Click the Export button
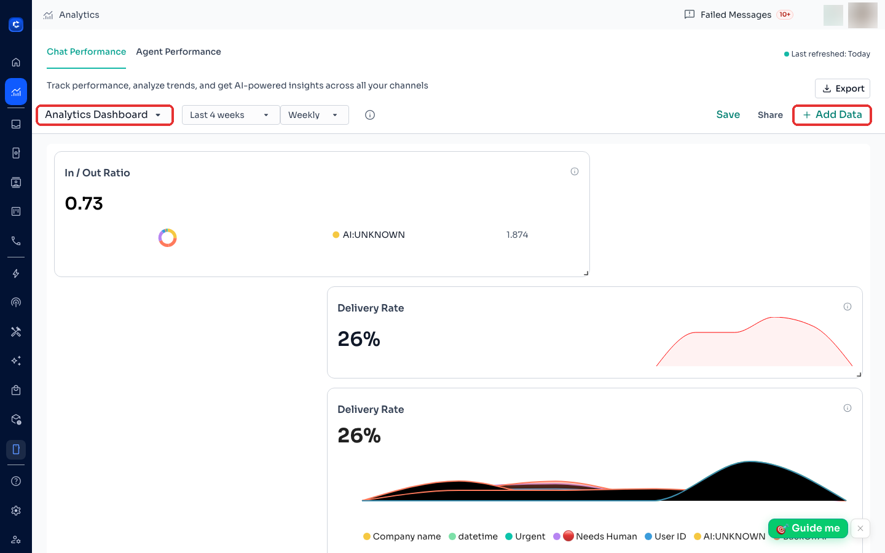Screen dimensions: 885x553 [x=843, y=88]
